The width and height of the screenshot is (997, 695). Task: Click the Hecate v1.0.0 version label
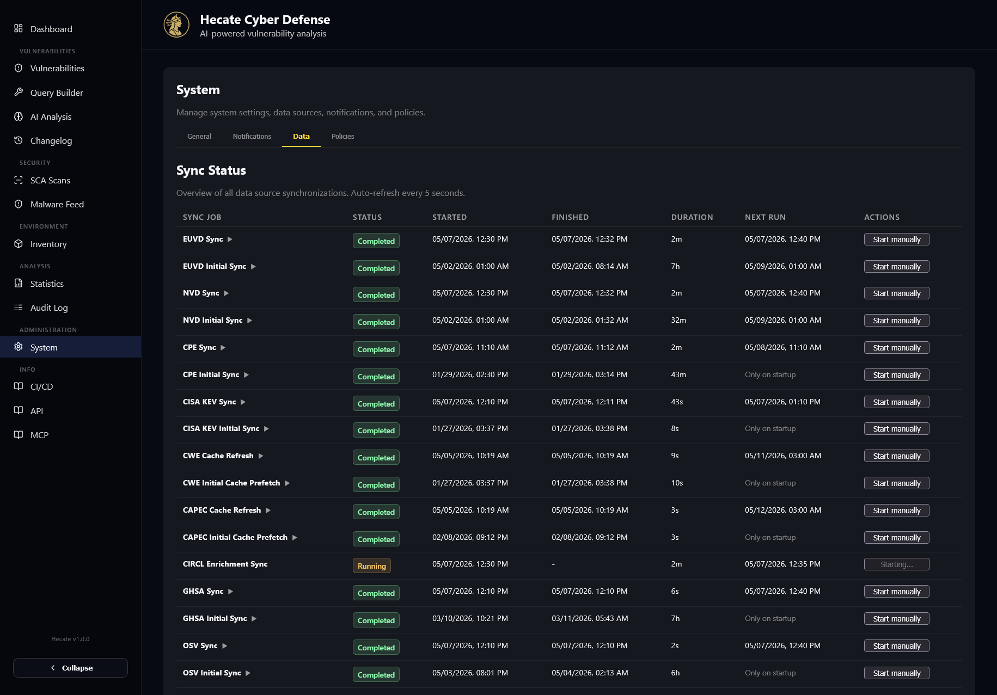point(70,639)
